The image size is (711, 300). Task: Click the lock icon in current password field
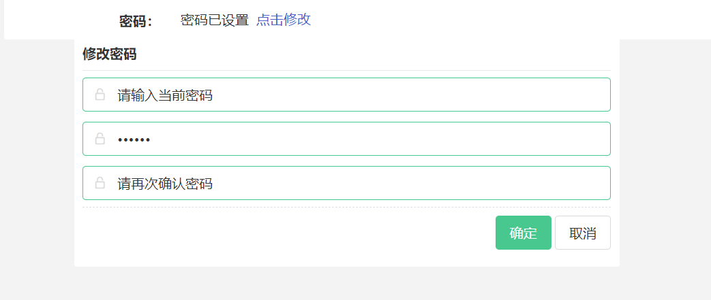point(100,95)
